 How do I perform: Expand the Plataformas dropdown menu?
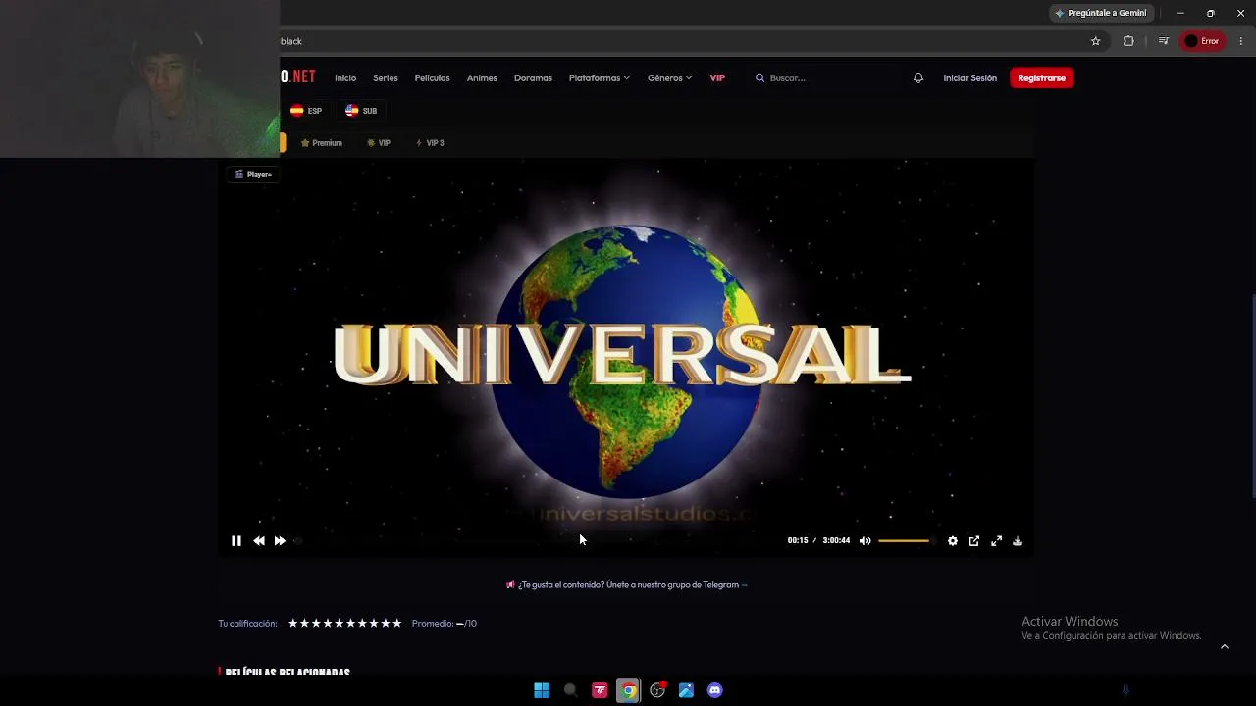pos(600,78)
